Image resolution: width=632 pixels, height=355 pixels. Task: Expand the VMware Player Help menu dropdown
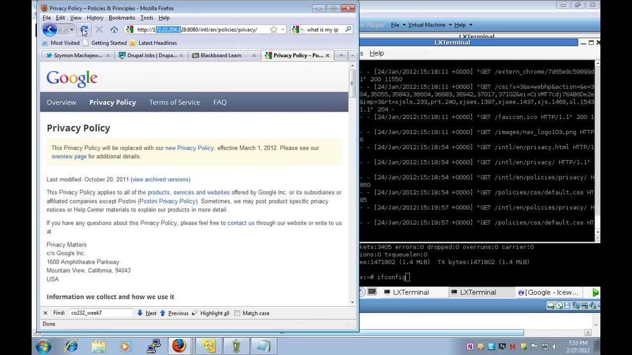471,25
